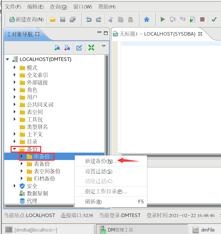Run the query with the green play icon
This screenshot has width=221, height=234.
(x=162, y=19)
